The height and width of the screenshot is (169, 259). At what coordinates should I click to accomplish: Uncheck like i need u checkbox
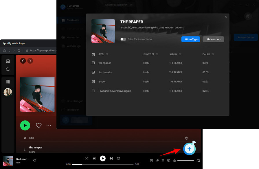coord(93,72)
